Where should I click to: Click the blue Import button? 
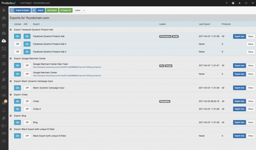(x=38, y=10)
